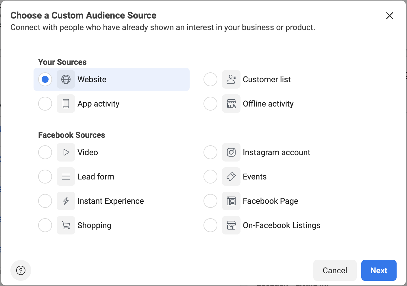
Task: Click the Customer list person icon
Action: pos(231,79)
